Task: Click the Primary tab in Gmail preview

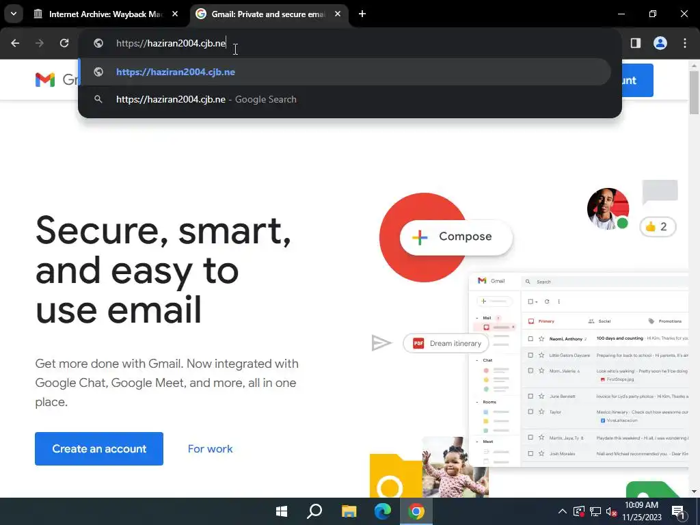Action: [541, 321]
